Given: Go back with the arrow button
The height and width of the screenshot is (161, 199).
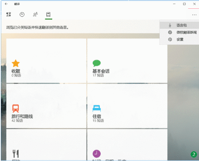Looking at the screenshot, I should [6, 4].
